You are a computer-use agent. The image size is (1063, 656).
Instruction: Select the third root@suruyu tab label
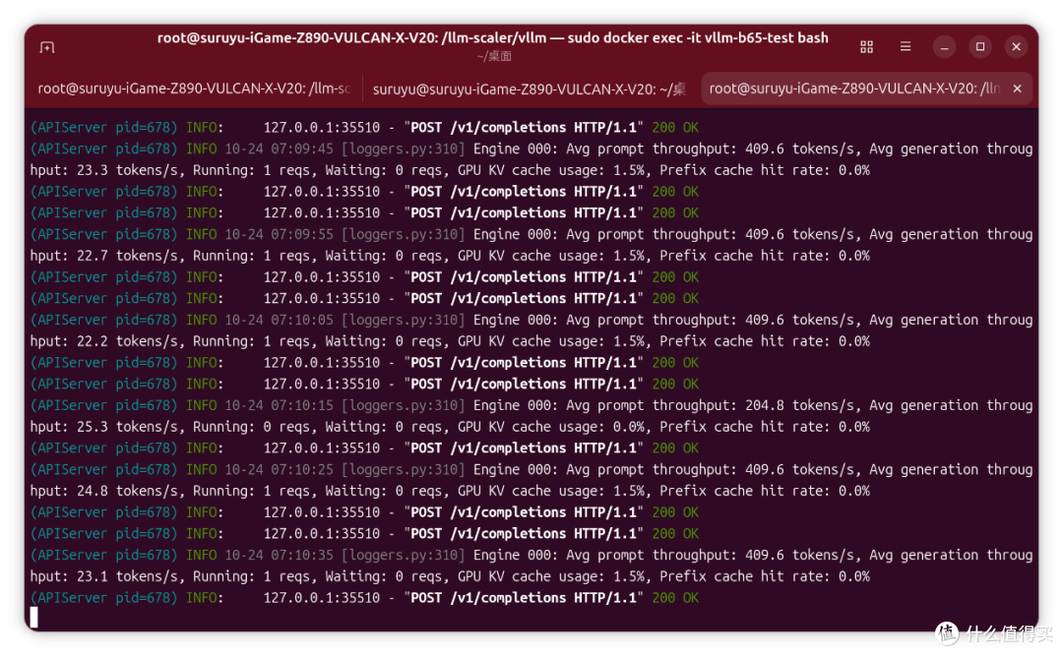[x=854, y=89]
